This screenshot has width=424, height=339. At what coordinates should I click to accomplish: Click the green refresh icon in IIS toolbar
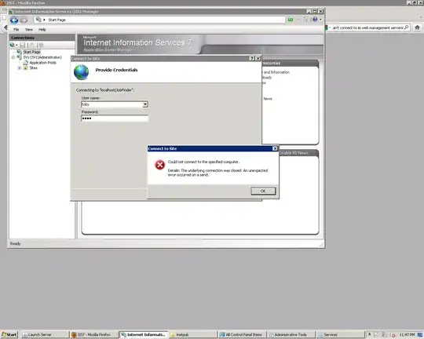click(x=291, y=20)
